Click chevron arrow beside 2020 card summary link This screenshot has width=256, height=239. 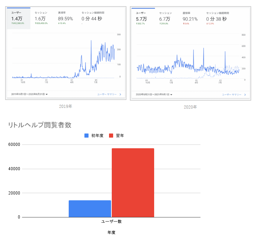[x=245, y=95]
